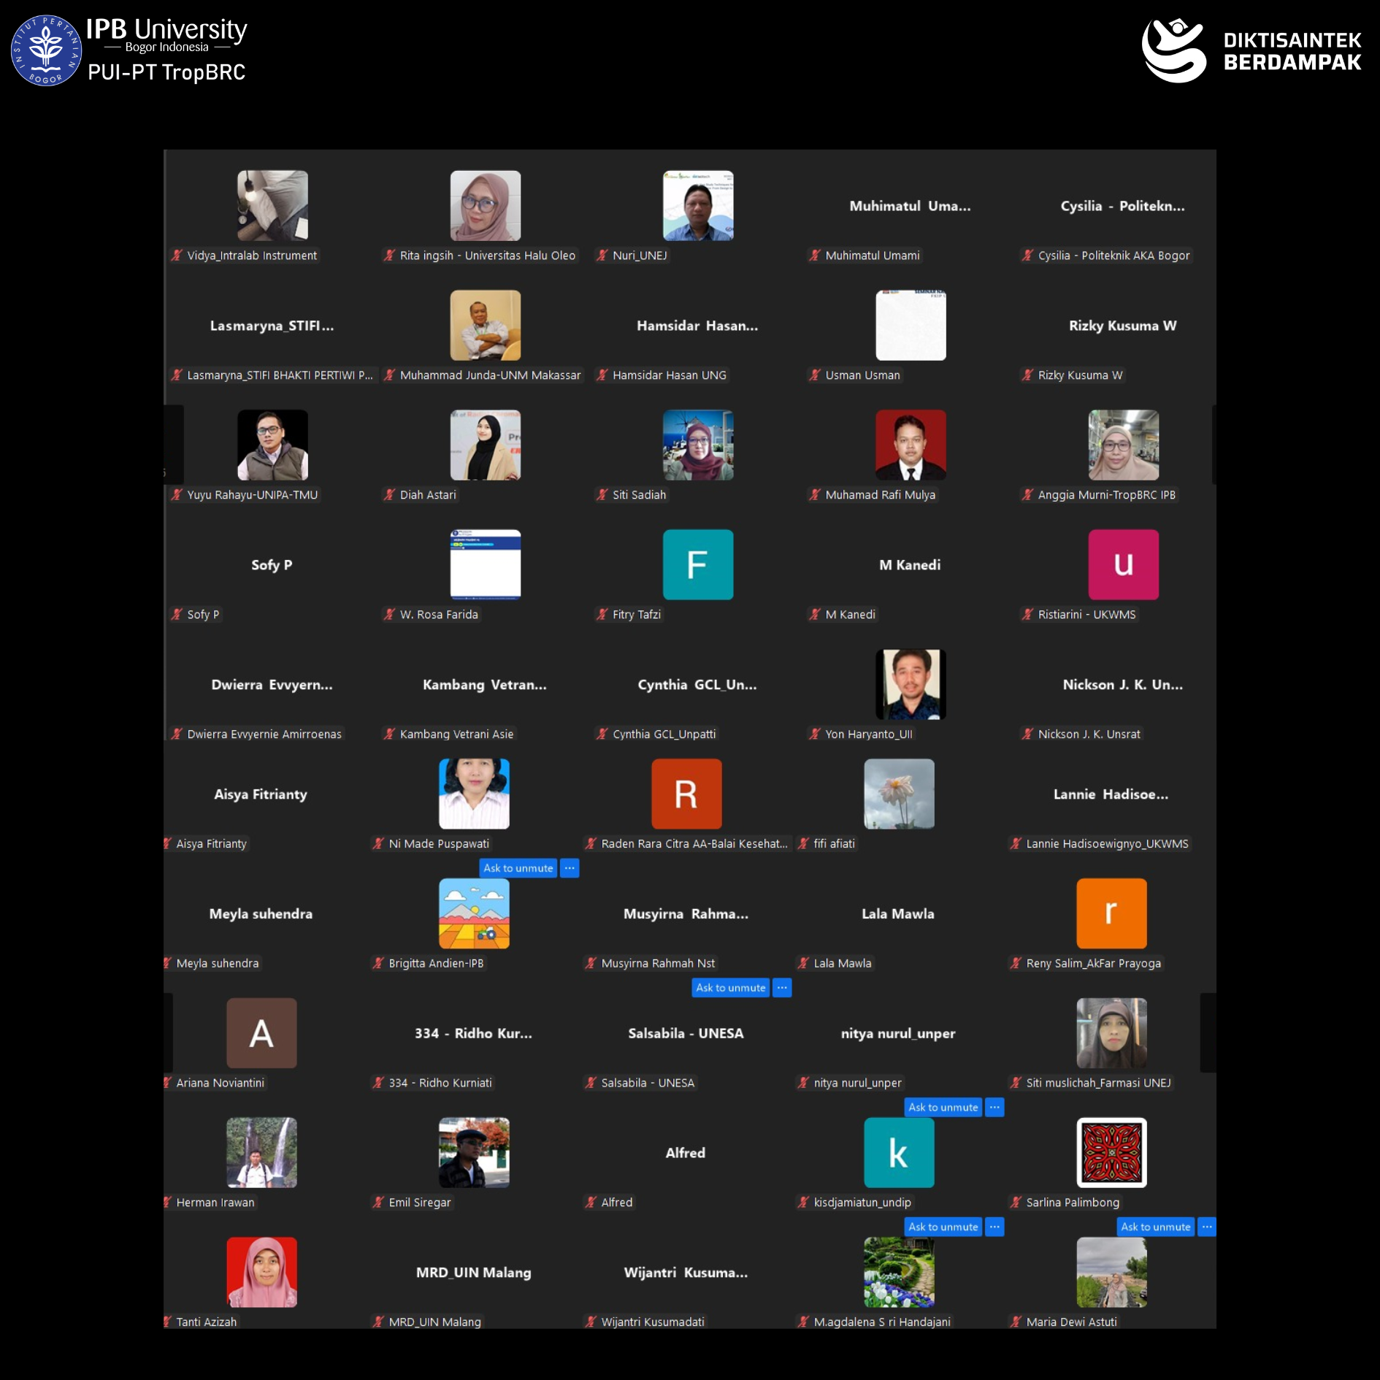The width and height of the screenshot is (1380, 1380).
Task: Ask kisdjamiatun_undip to unmute
Action: click(x=943, y=1108)
